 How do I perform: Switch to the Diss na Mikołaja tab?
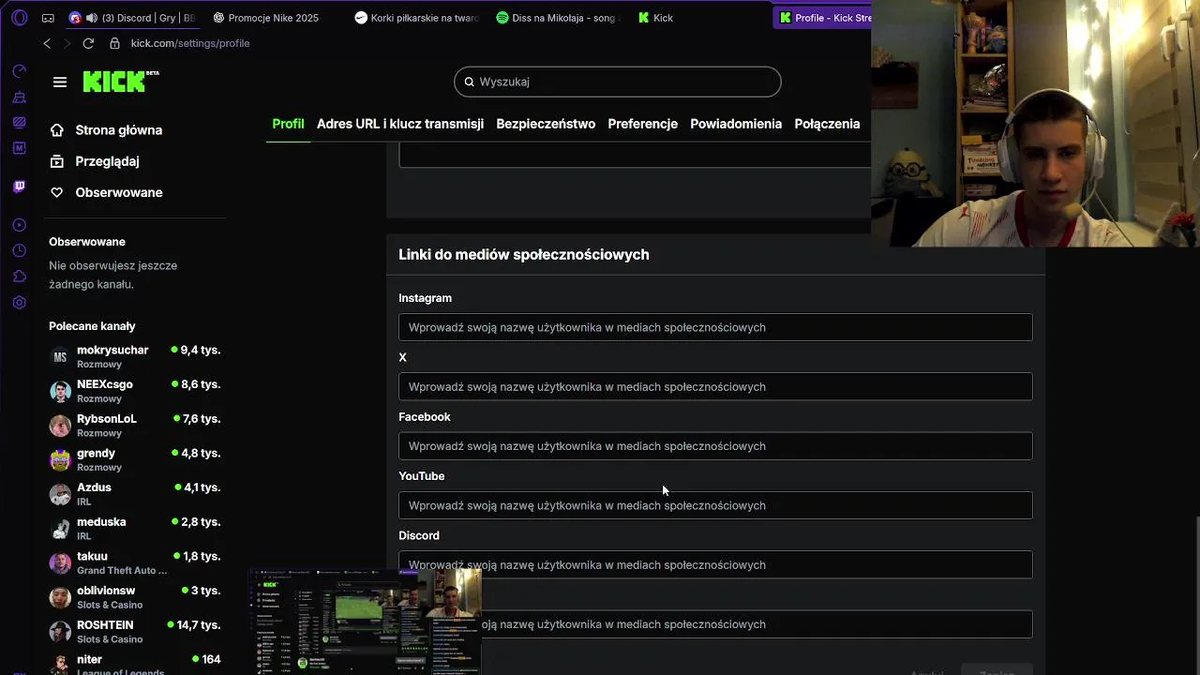tap(559, 18)
